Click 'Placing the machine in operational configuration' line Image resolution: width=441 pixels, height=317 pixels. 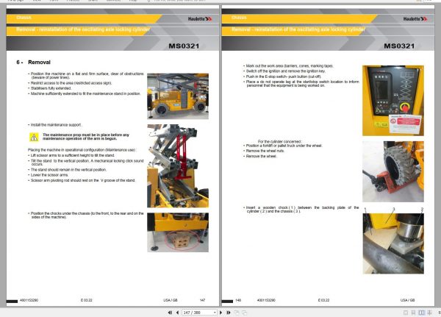(82, 150)
